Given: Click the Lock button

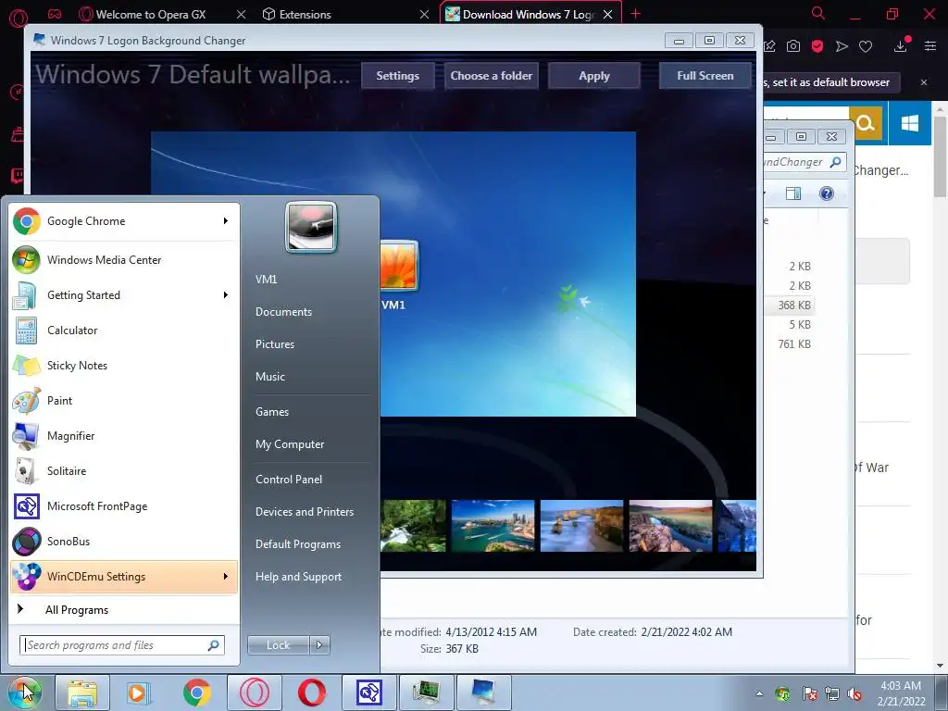Looking at the screenshot, I should point(278,645).
